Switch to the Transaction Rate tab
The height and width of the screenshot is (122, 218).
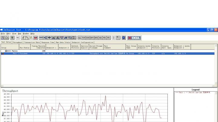pyautogui.click(x=32, y=42)
